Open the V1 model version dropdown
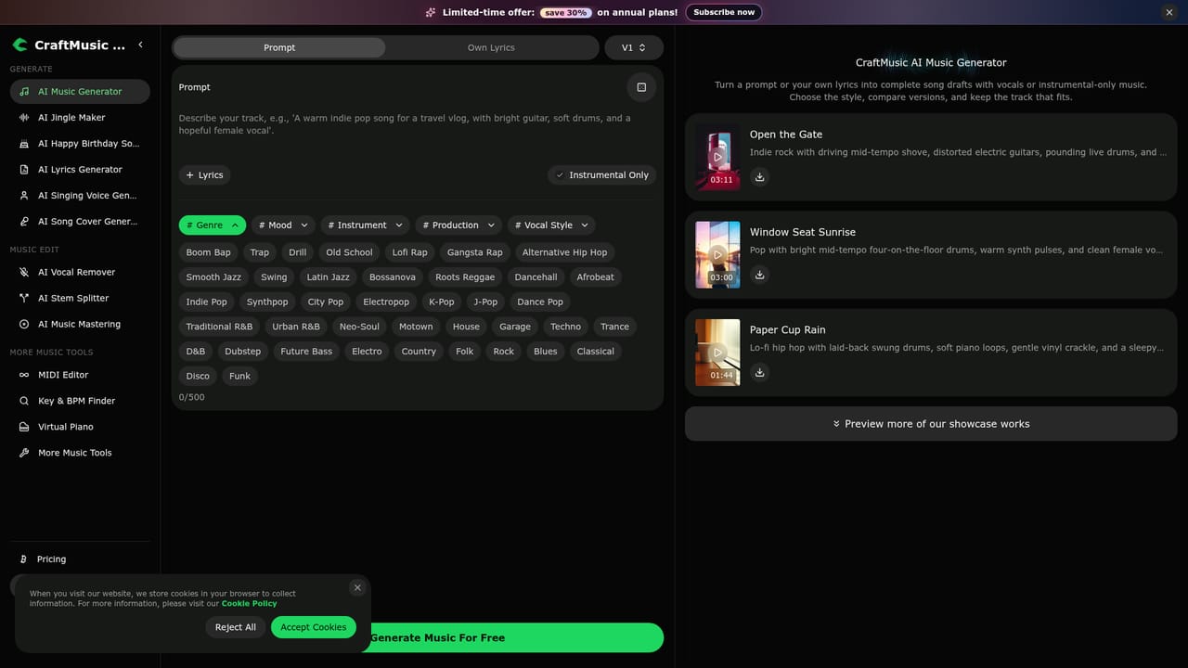 pos(634,47)
